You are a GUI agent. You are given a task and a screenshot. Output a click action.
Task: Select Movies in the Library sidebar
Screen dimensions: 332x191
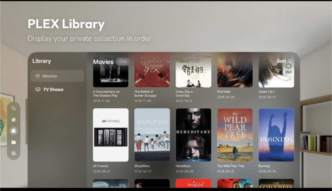tap(57, 76)
